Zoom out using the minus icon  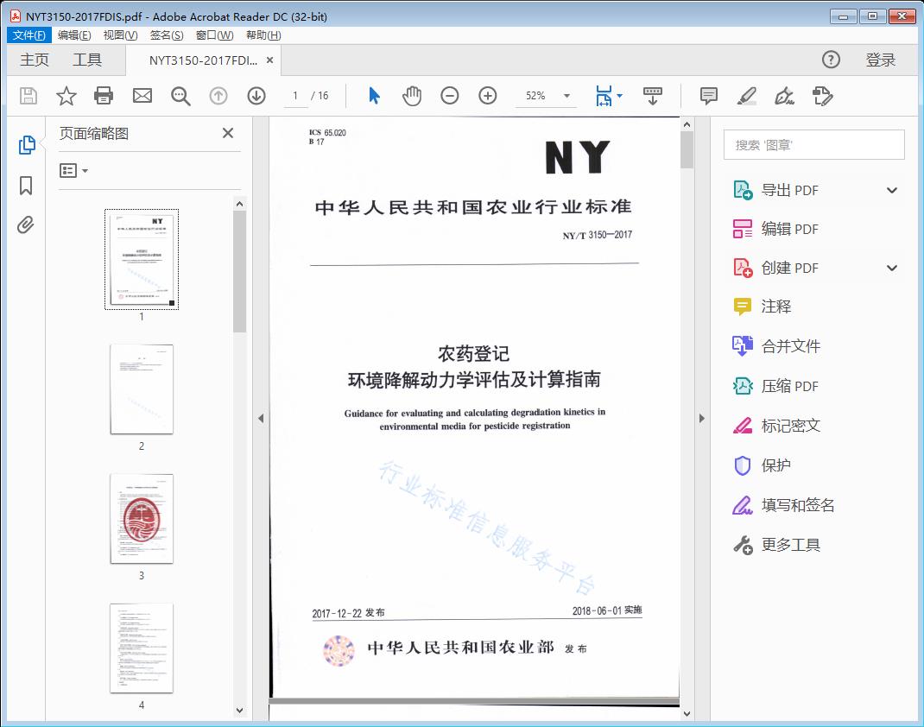[x=450, y=96]
